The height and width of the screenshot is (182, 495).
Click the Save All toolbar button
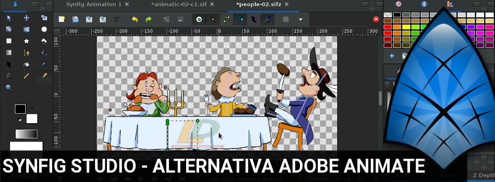coord(116,20)
